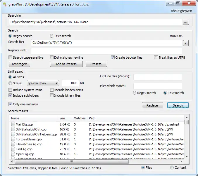
Task: Click the Exclude dirs (Regex) field
Action: [x=158, y=77]
